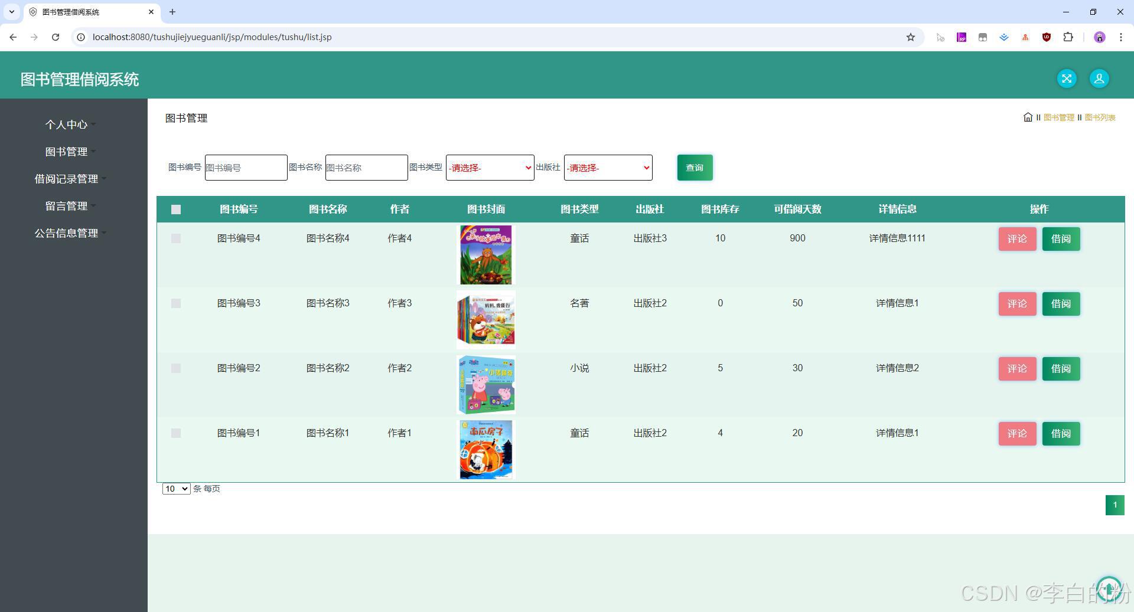This screenshot has height=612, width=1134.
Task: Click the 小说 type cell
Action: pos(579,368)
